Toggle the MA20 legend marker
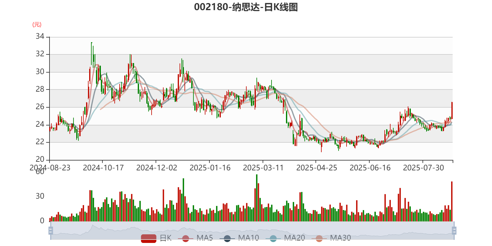This screenshot has height=246, width=492. pos(273,238)
